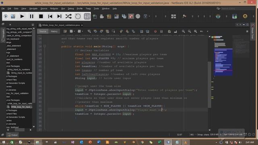Open the Debug menu
Viewport: 258px width, 145px height.
71,8
